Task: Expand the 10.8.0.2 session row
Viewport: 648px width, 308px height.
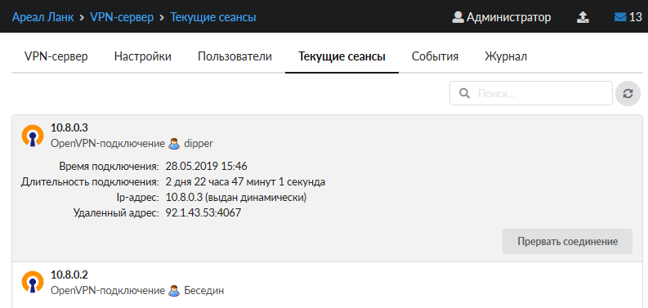Action: pos(324,285)
